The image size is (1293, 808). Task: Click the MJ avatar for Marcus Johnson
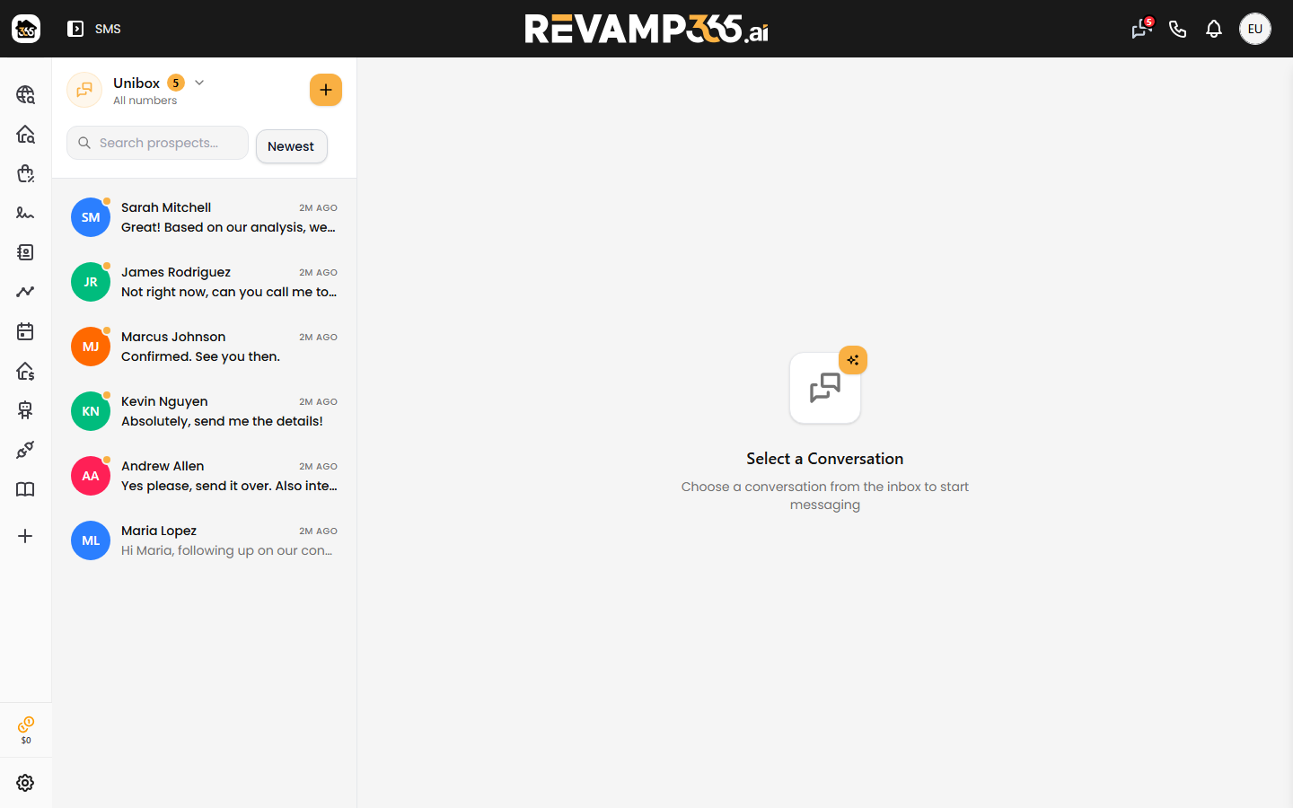tap(91, 347)
